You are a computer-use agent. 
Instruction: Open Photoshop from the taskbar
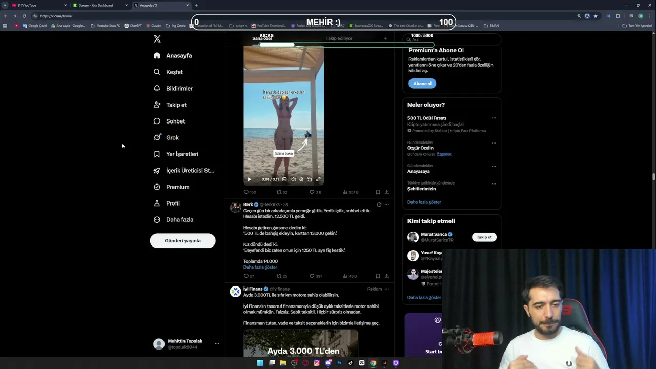(x=339, y=363)
